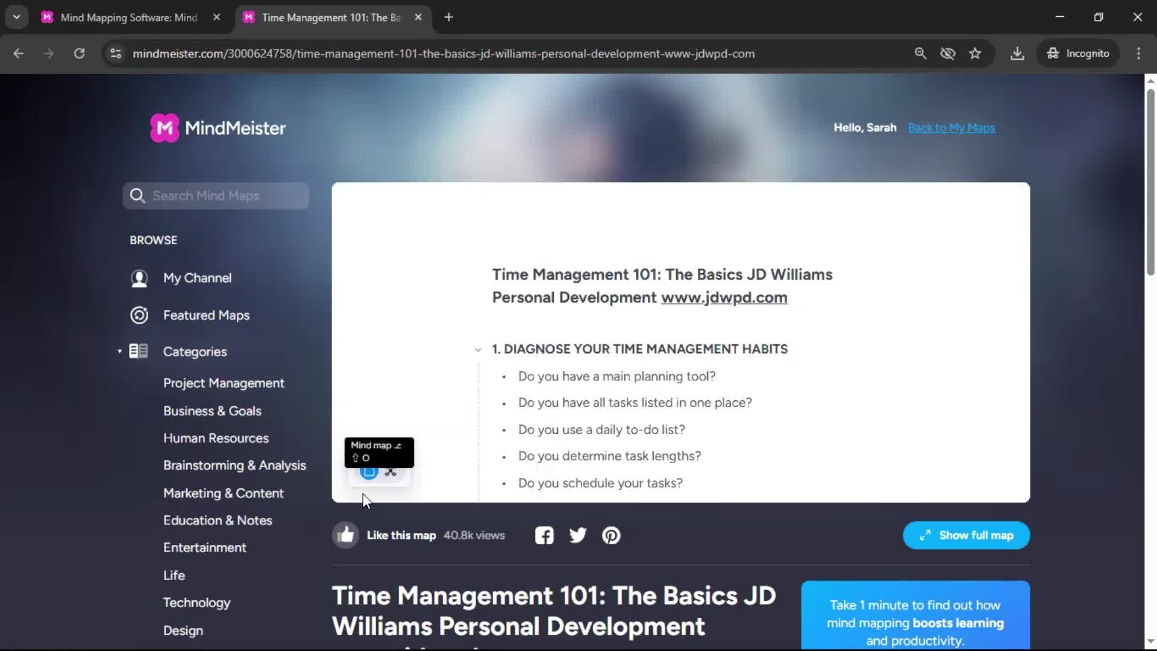Click the page vertical scrollbar thumb
The height and width of the screenshot is (651, 1157).
1150,181
